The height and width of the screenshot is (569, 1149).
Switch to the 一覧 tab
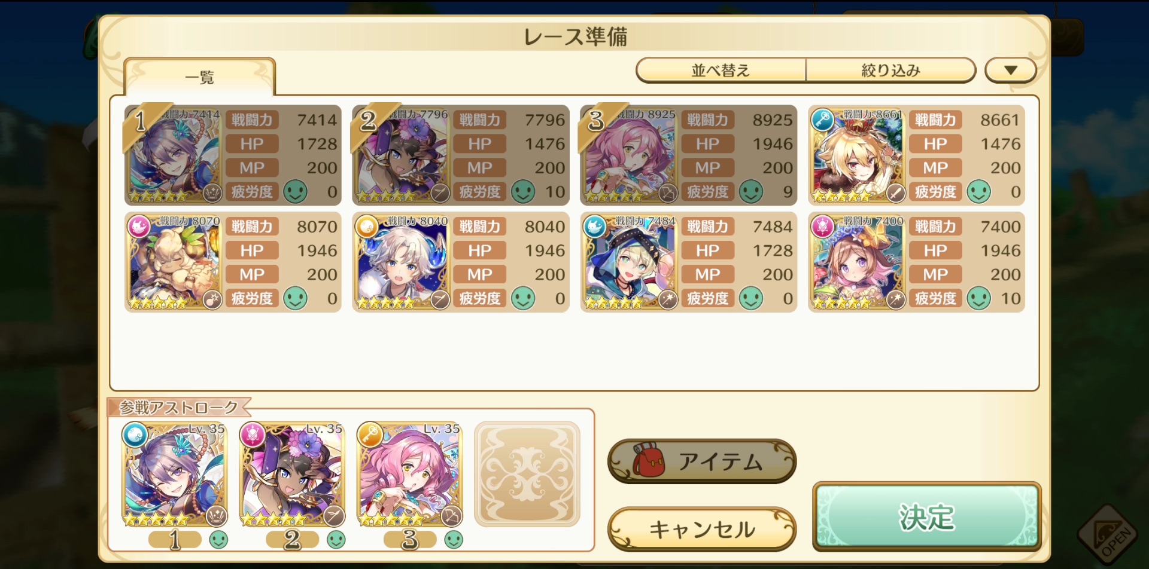point(200,77)
